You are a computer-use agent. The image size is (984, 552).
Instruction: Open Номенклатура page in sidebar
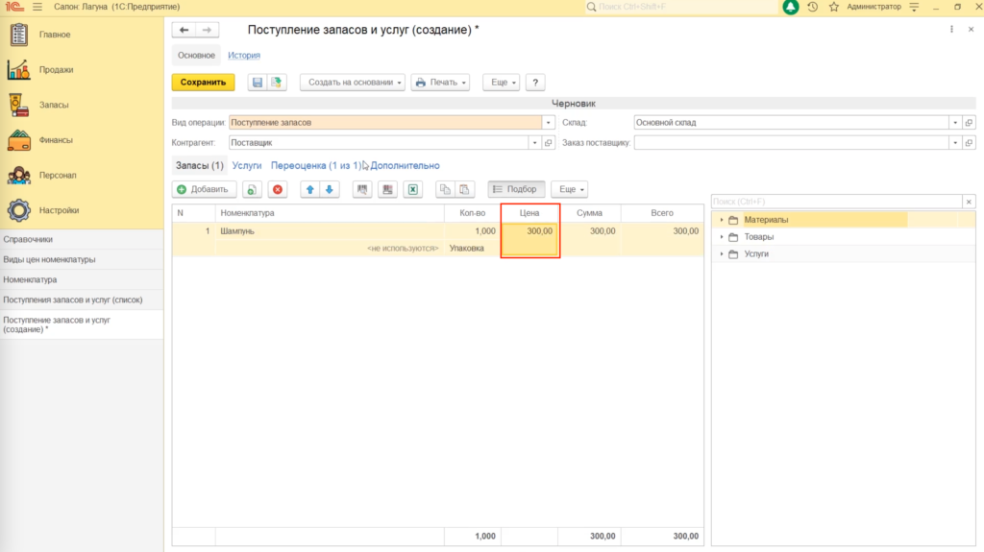point(82,279)
